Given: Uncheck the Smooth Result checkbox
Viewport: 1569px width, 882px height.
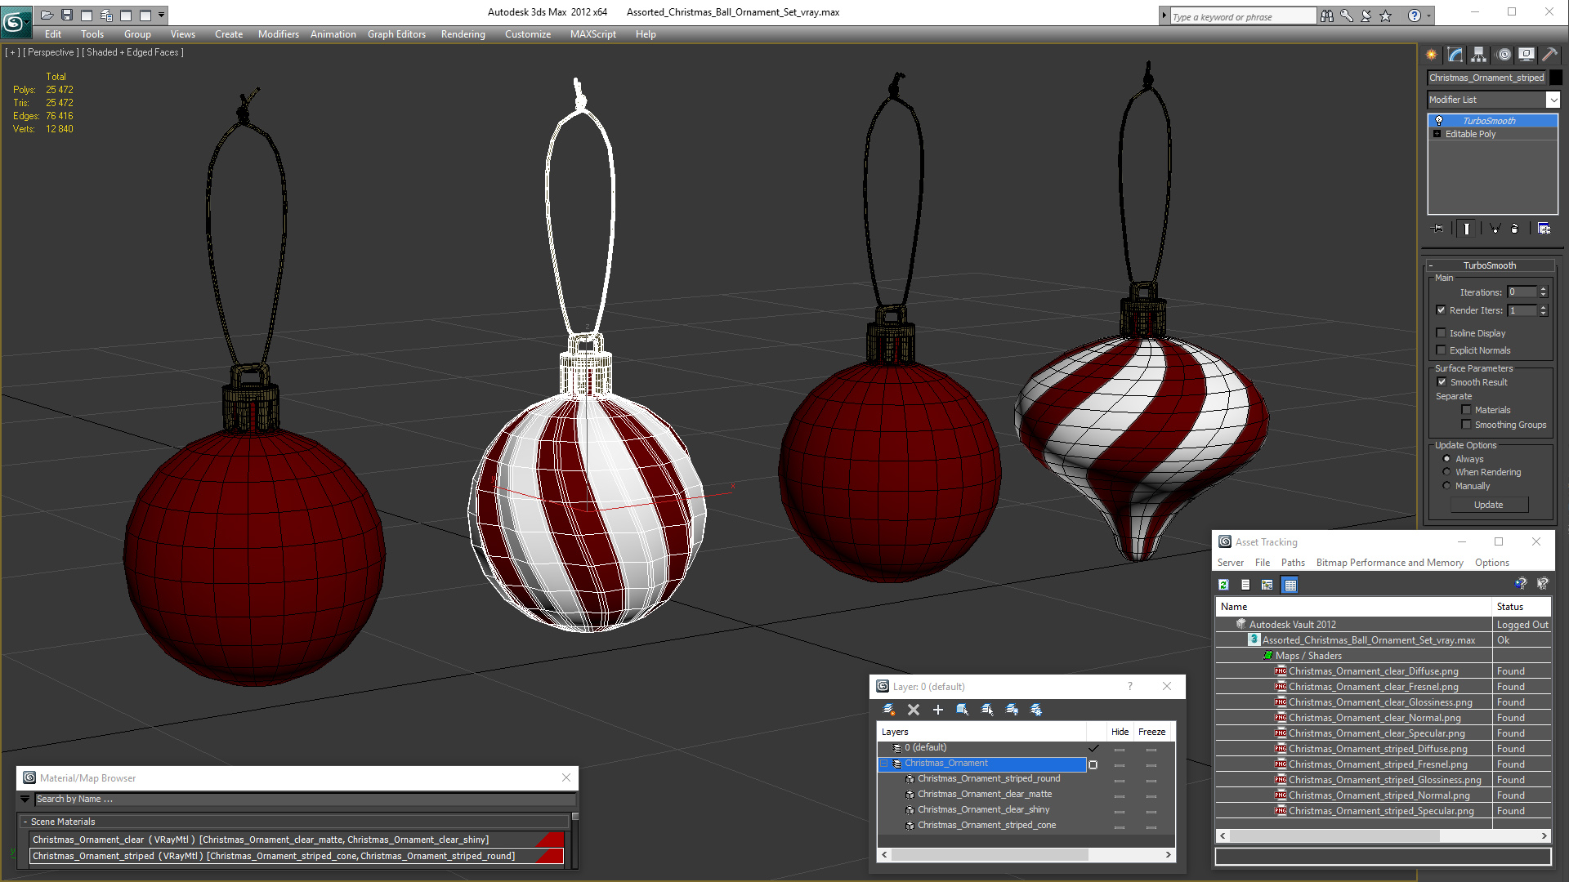Looking at the screenshot, I should pyautogui.click(x=1442, y=382).
